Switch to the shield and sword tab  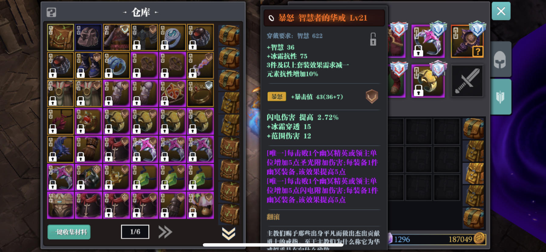click(x=500, y=97)
